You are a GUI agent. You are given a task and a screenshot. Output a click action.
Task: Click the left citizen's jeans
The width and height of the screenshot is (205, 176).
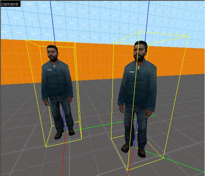click(61, 114)
